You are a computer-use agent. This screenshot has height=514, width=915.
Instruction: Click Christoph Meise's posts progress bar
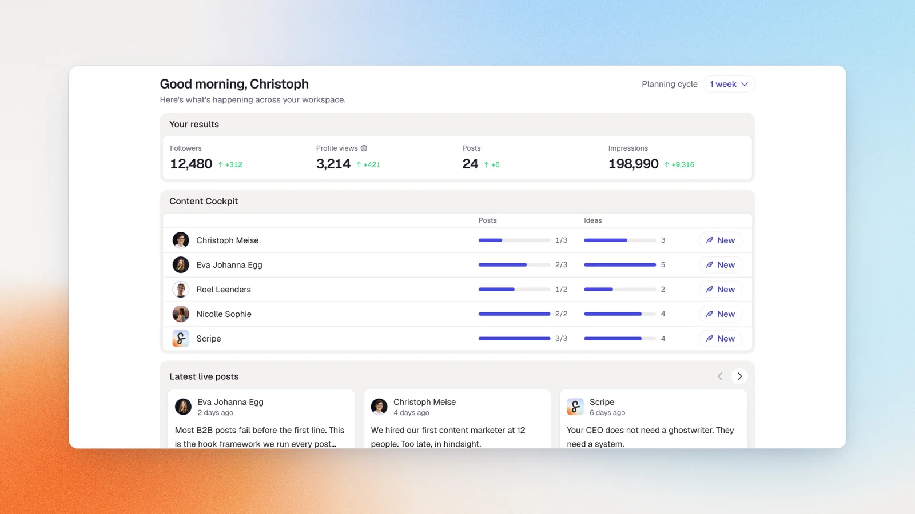coord(514,240)
